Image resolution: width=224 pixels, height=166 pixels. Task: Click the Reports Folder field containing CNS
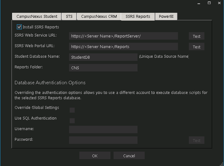[103, 68]
